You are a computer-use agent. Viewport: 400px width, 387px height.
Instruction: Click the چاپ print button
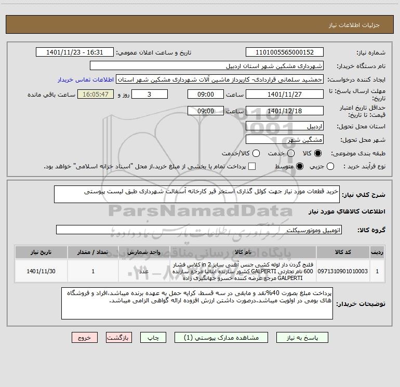[x=153, y=338]
